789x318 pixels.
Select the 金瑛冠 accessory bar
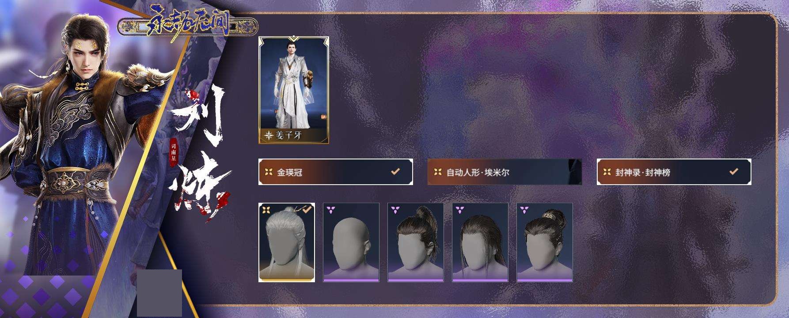[336, 172]
